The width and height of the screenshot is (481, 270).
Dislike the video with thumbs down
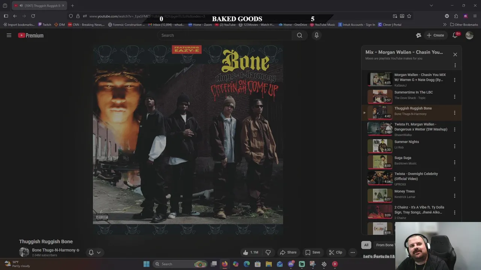268,252
